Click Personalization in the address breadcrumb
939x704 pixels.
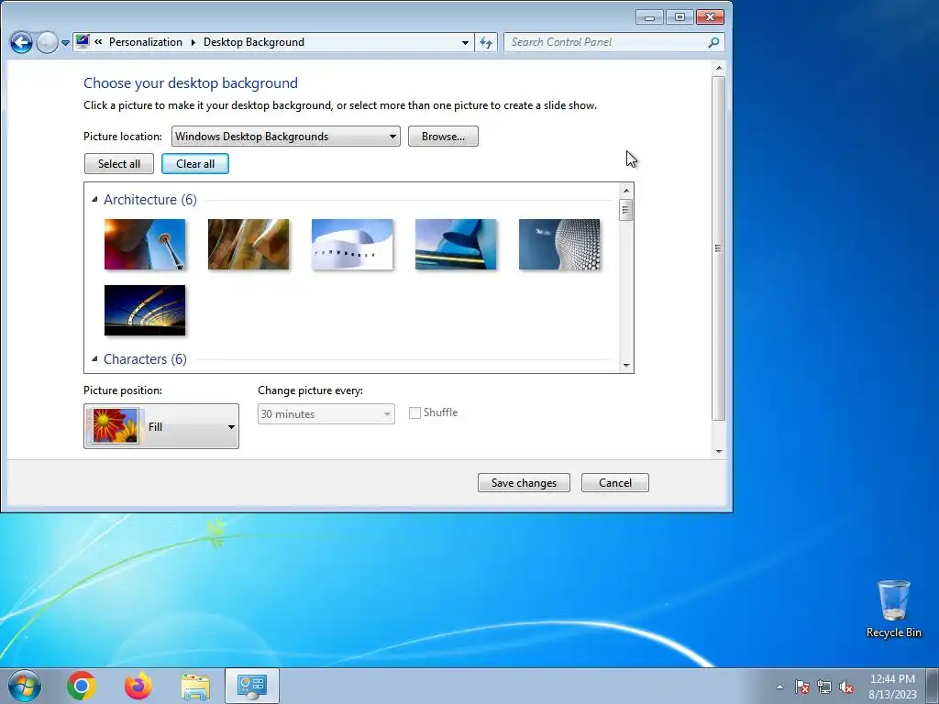(x=146, y=42)
